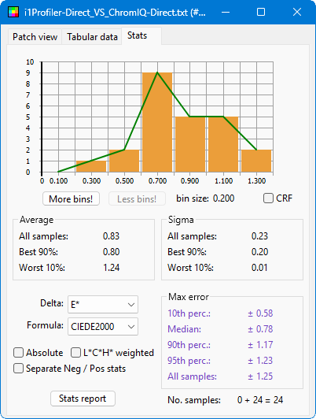Switch to the Patch view tab
The width and height of the screenshot is (316, 419).
tap(35, 36)
